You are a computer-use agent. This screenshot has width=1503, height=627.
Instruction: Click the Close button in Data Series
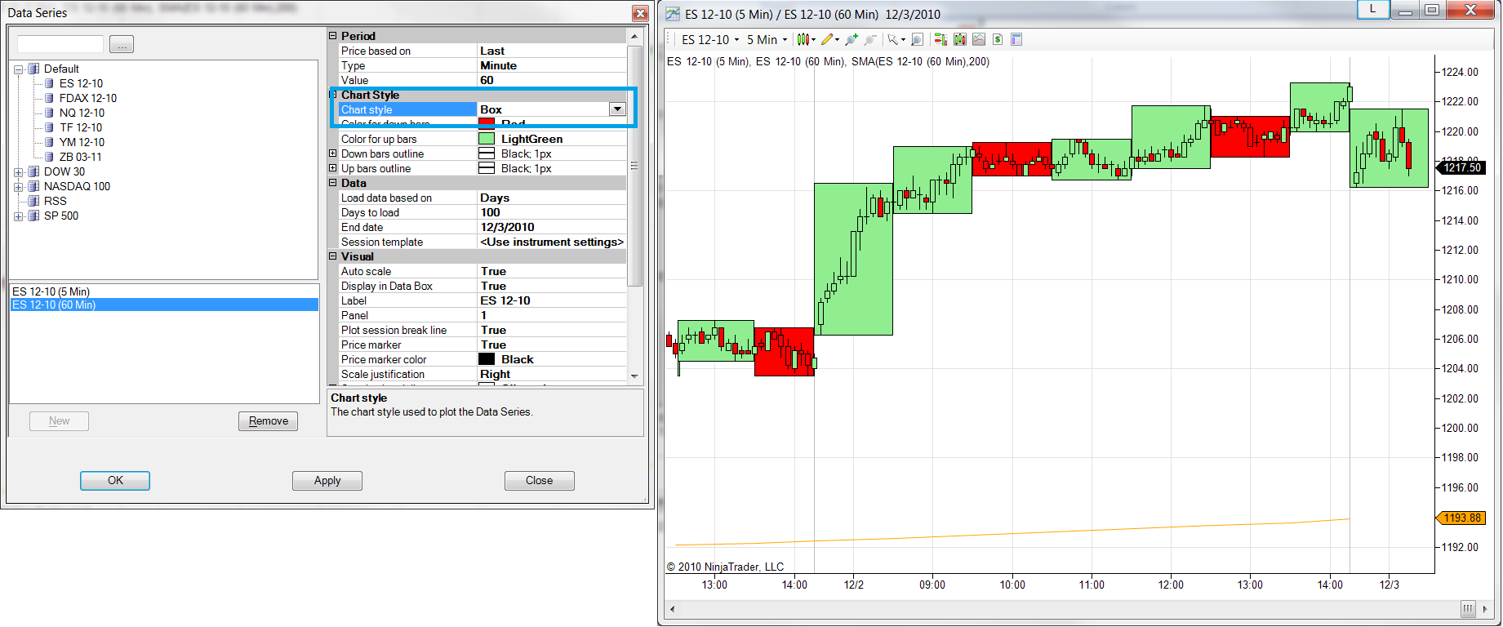(540, 481)
